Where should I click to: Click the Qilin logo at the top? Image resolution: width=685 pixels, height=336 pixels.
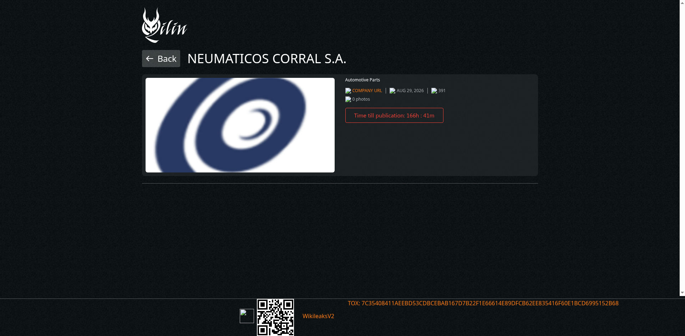164,25
